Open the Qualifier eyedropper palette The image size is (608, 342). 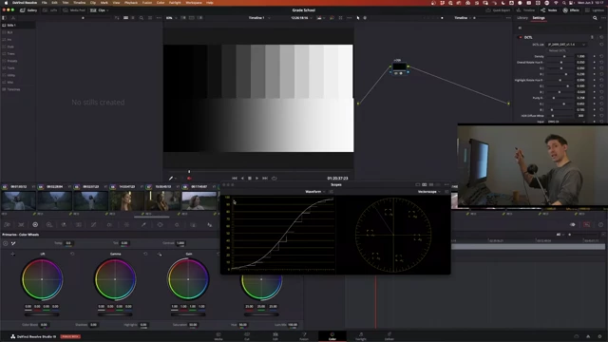(x=143, y=224)
